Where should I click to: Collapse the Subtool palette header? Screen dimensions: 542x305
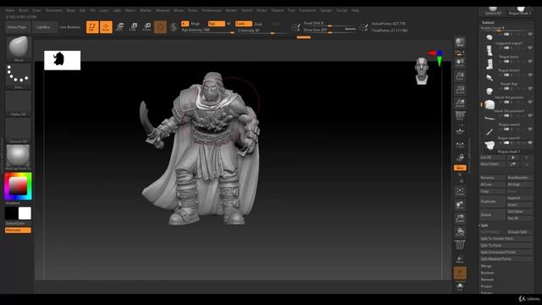pyautogui.click(x=488, y=23)
